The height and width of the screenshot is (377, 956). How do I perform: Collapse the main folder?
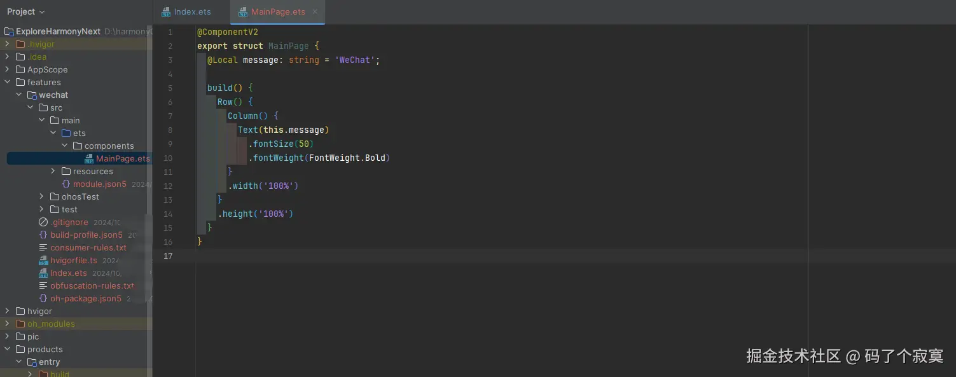click(x=41, y=120)
